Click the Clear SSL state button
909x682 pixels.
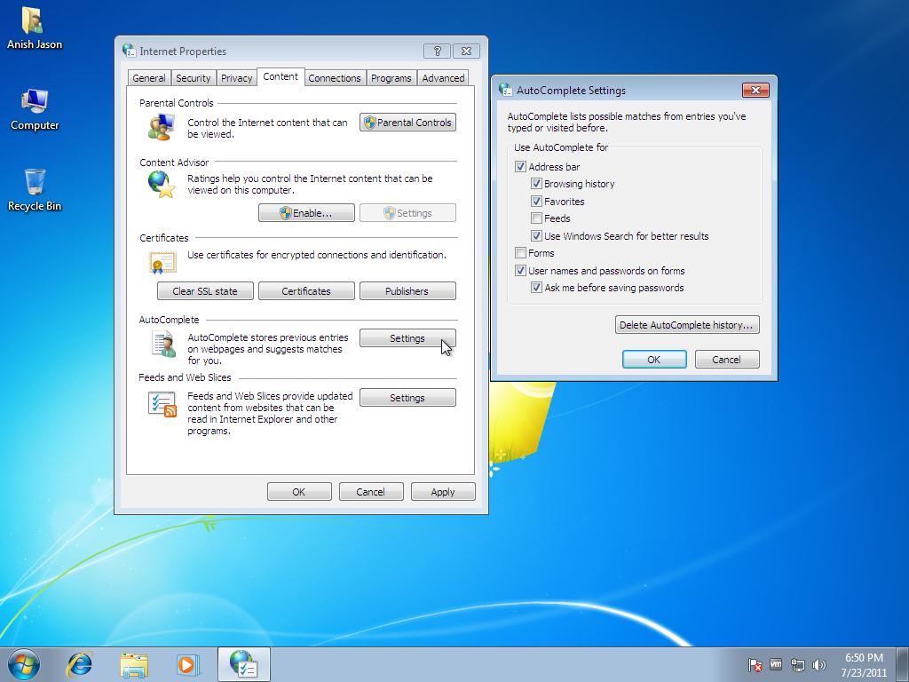(205, 291)
